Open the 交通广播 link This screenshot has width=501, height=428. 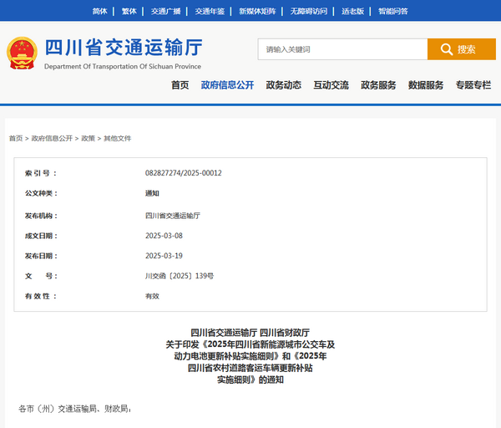pos(165,11)
